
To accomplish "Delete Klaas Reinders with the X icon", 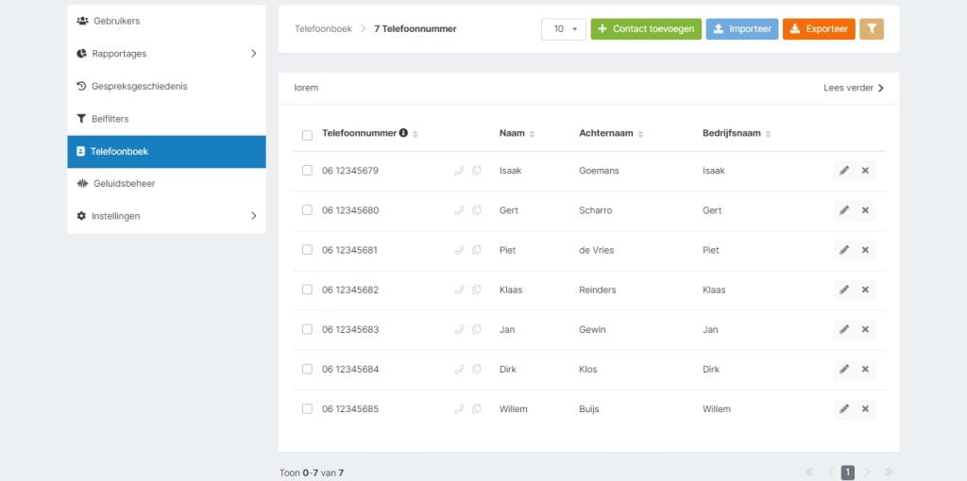I will [x=865, y=290].
